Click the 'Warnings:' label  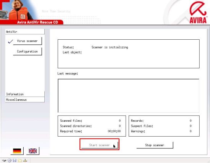[x=138, y=131]
